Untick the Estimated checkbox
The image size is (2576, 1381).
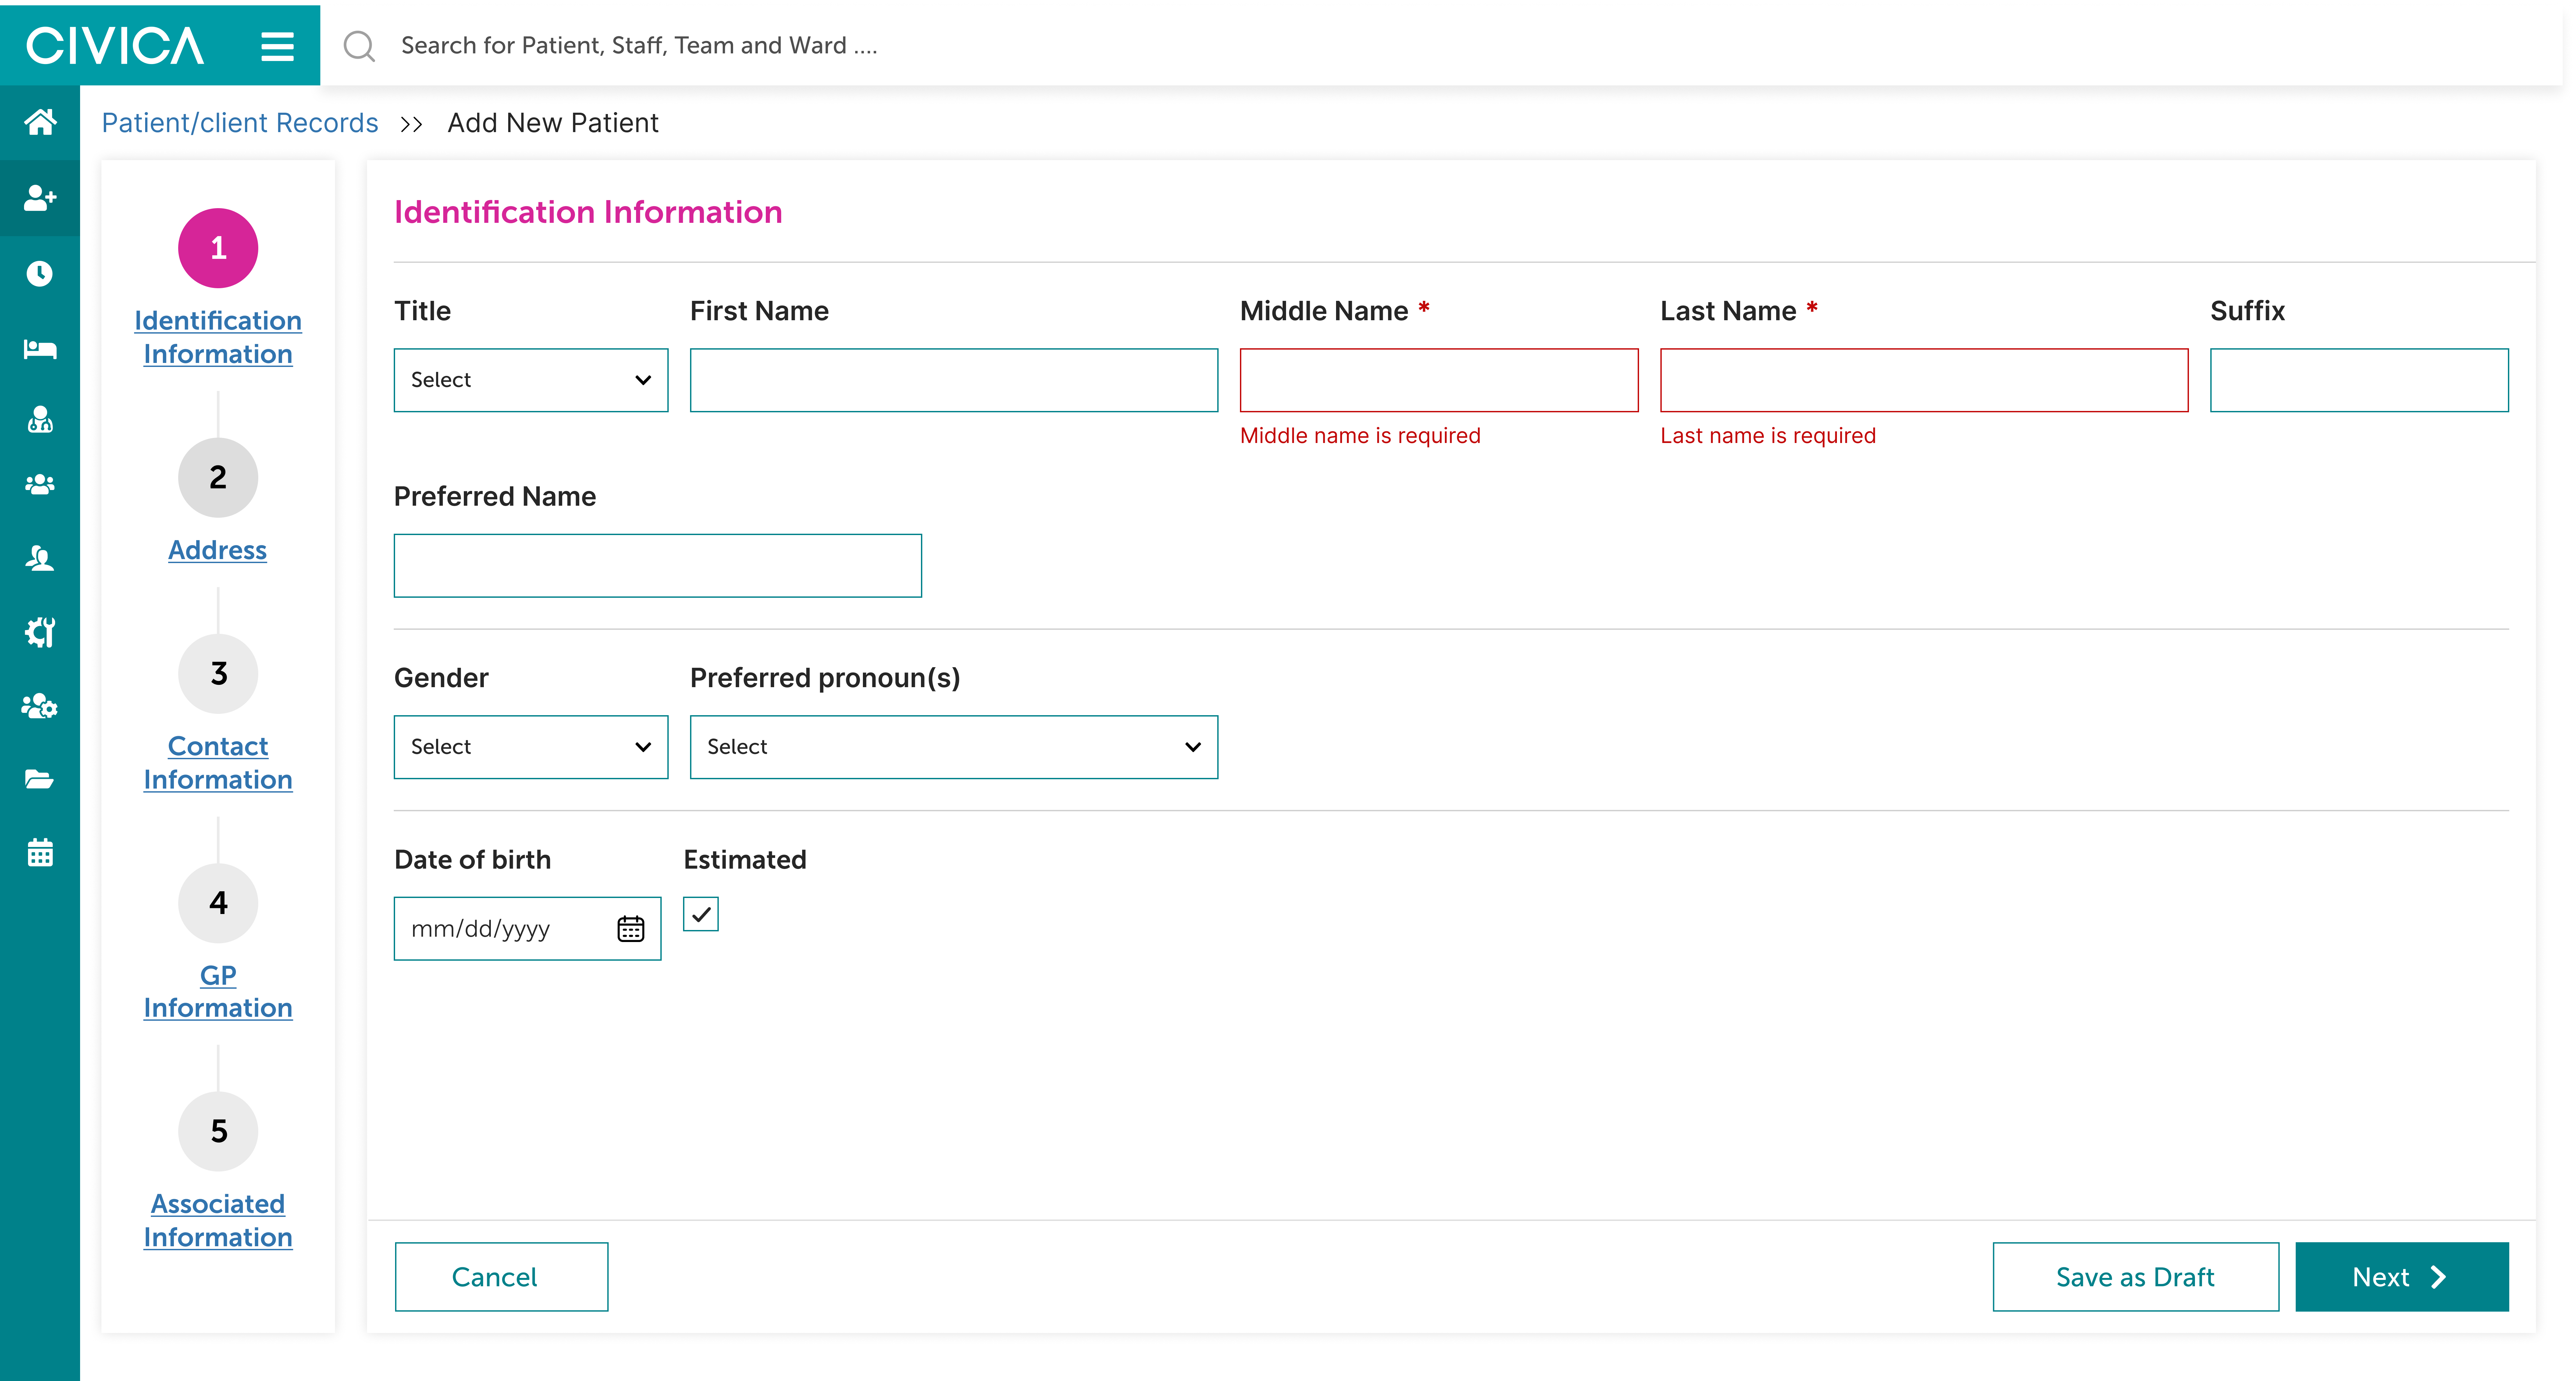[x=701, y=914]
